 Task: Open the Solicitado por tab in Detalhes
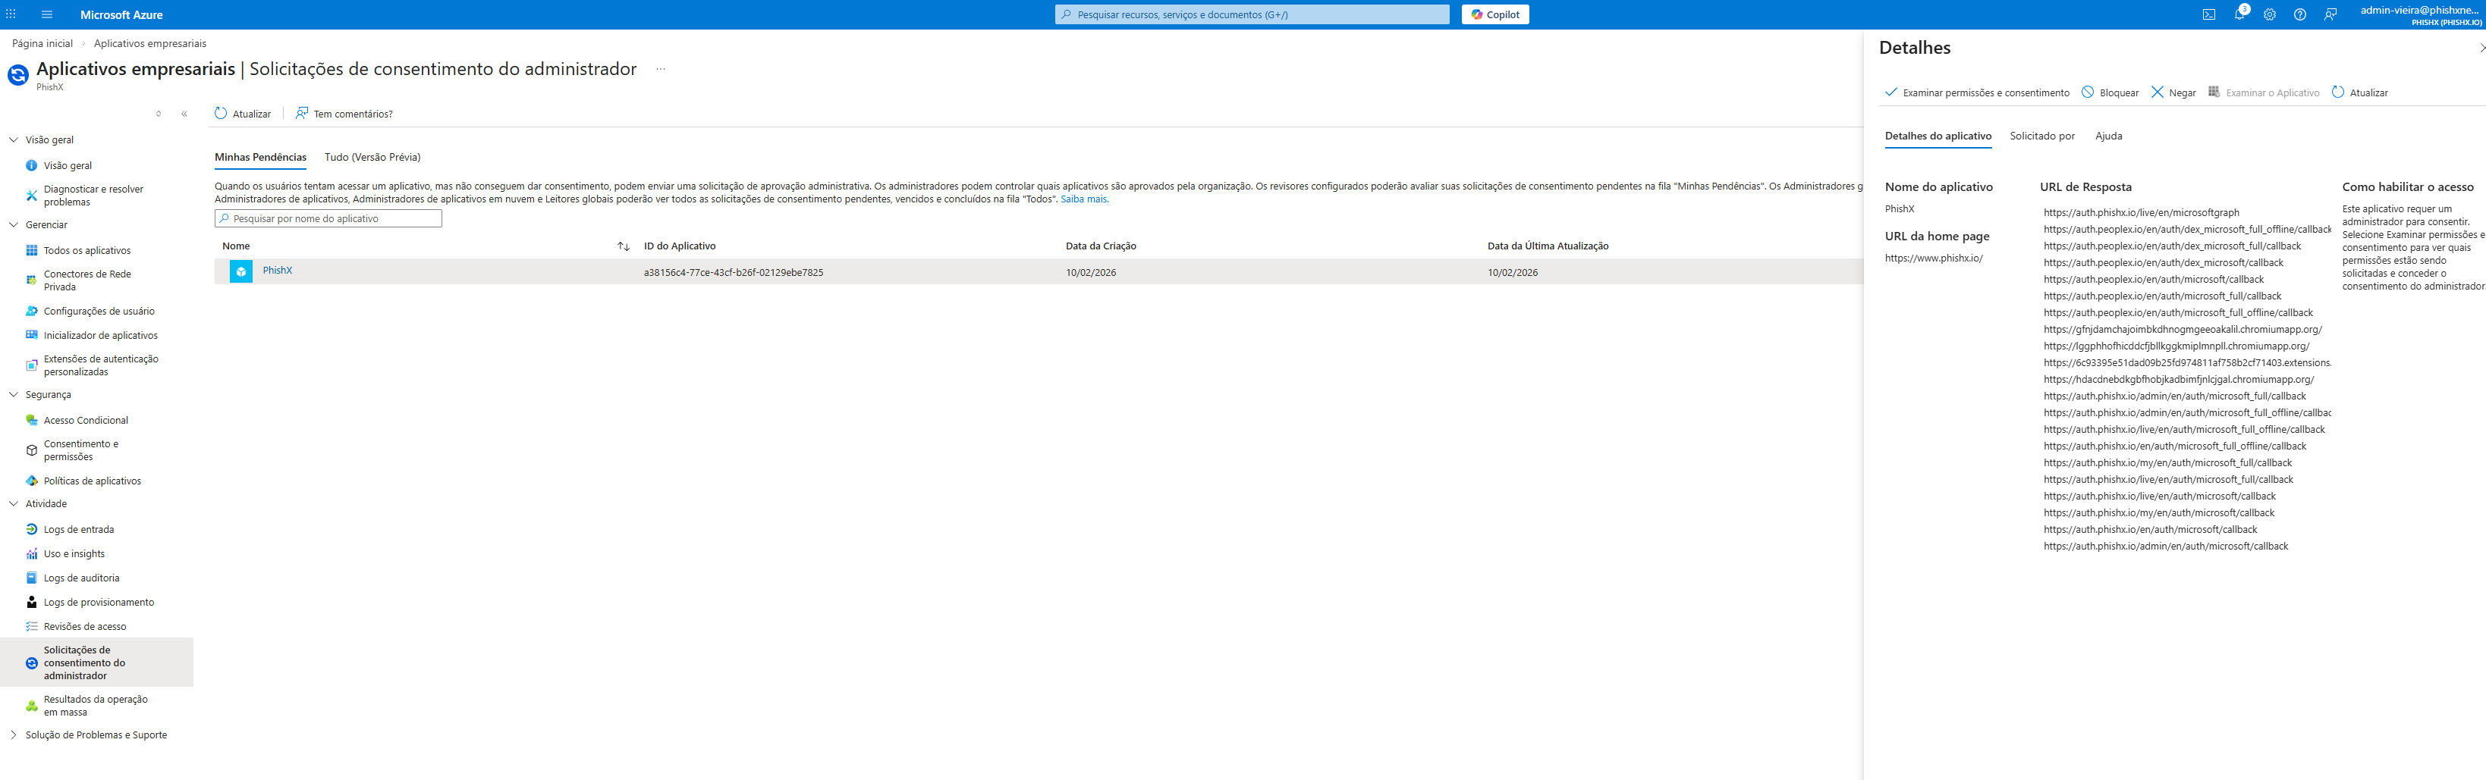tap(2042, 136)
